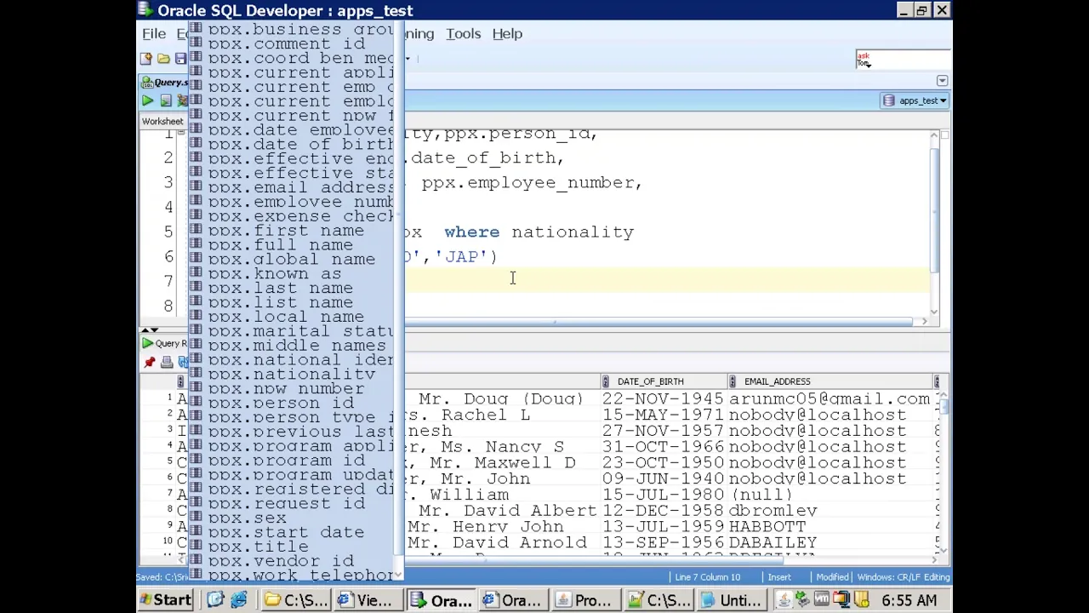Pick ppx.local_name from the popup

click(x=292, y=317)
